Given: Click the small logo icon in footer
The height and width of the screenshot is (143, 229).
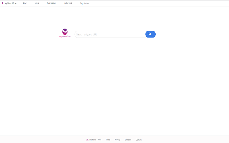Looking at the screenshot, I should [x=87, y=140].
